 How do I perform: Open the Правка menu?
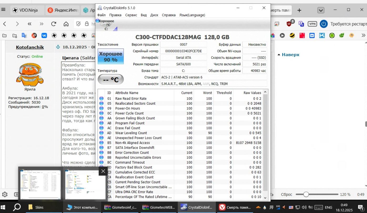[115, 15]
